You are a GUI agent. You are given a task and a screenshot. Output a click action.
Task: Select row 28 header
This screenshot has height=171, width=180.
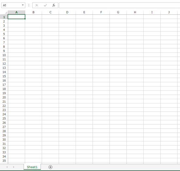coord(4,131)
